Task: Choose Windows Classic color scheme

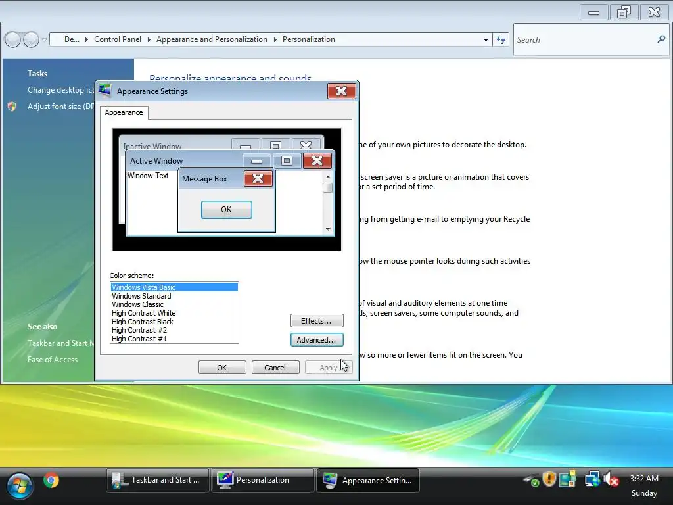Action: pos(174,304)
